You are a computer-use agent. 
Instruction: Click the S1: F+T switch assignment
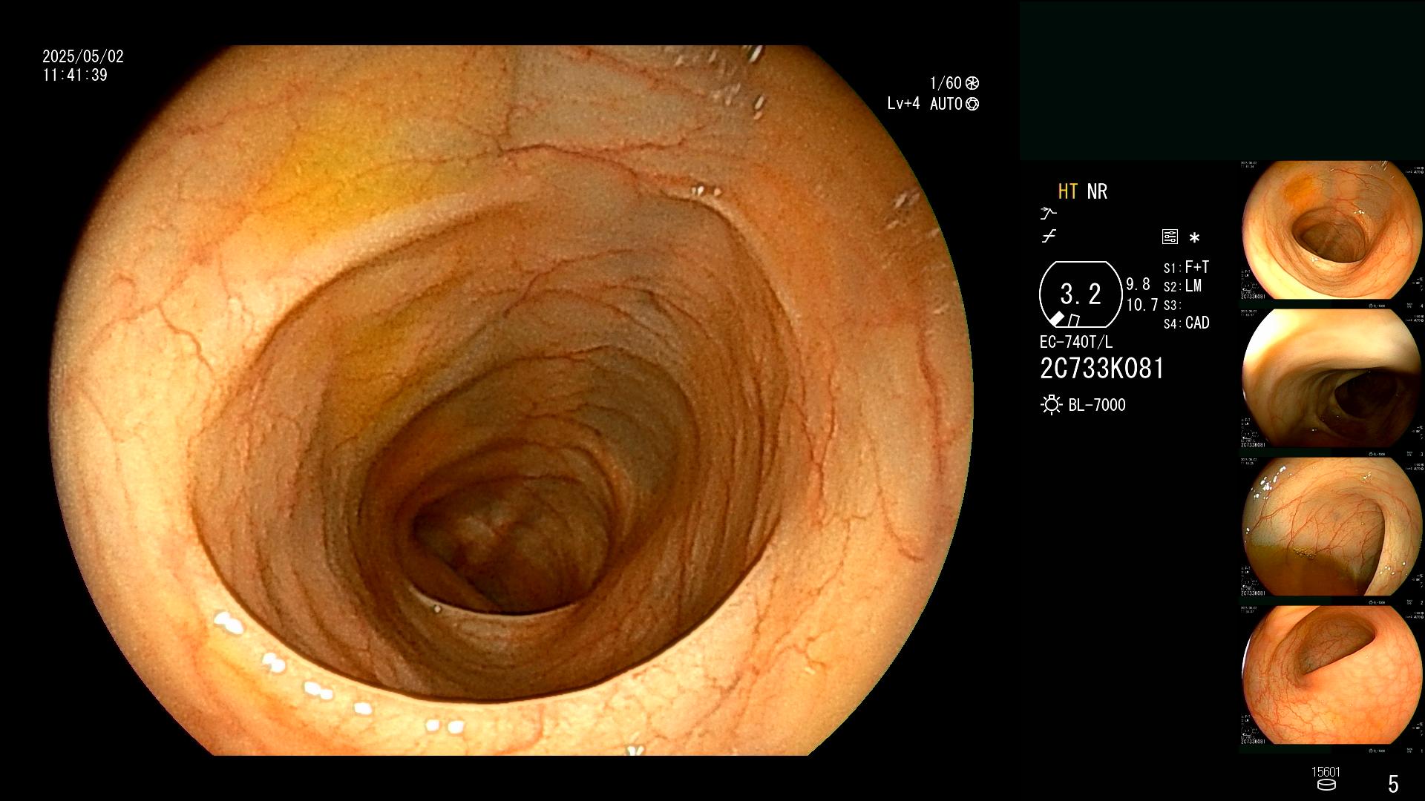1187,267
